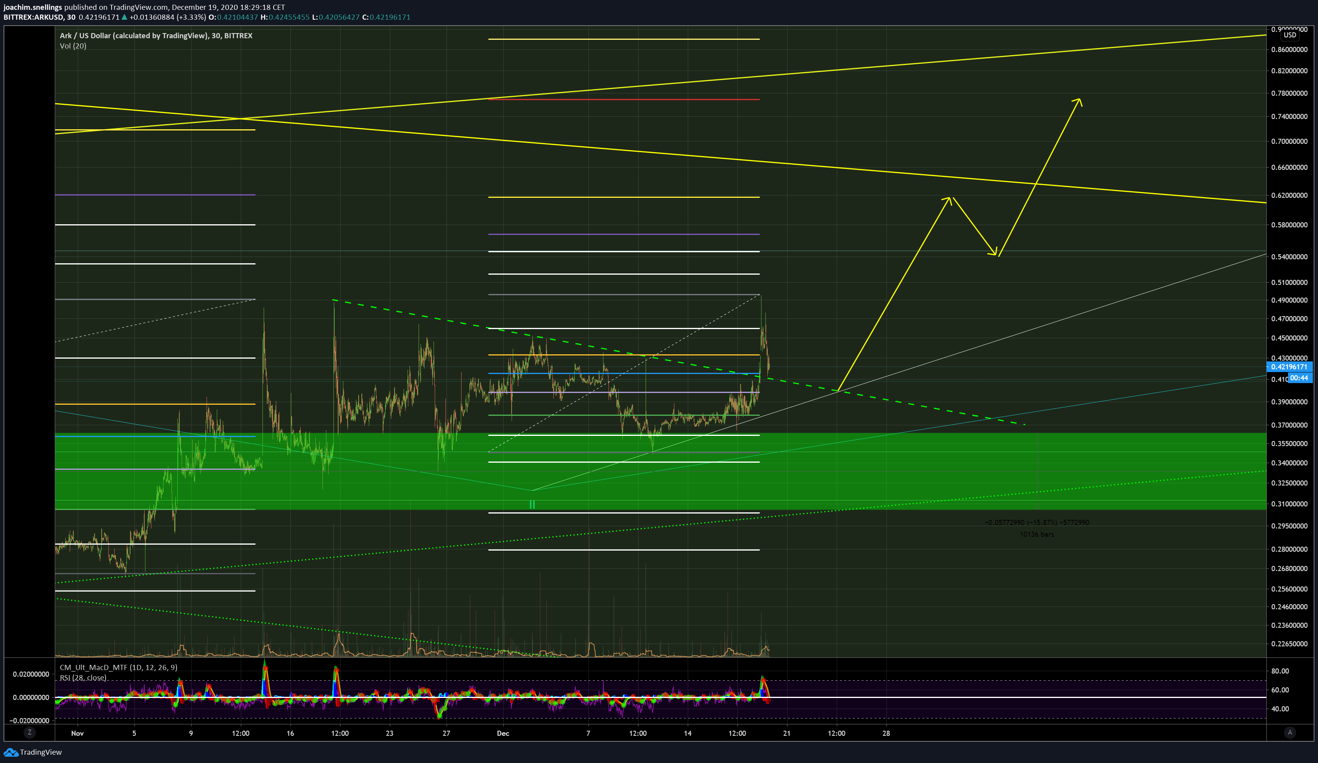
Task: Click the 0.78000000 price axis label
Action: [1289, 93]
